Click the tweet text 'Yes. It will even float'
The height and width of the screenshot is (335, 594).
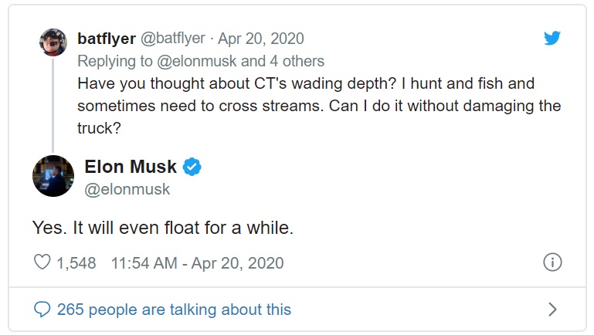[162, 228]
